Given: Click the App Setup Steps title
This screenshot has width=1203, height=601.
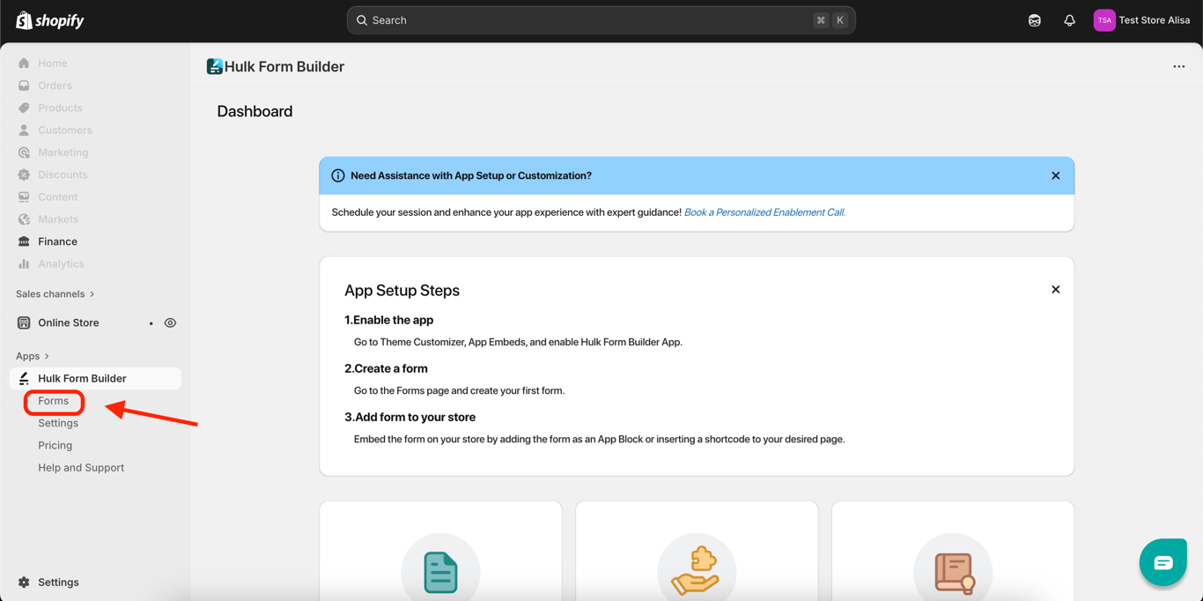Looking at the screenshot, I should coord(402,290).
